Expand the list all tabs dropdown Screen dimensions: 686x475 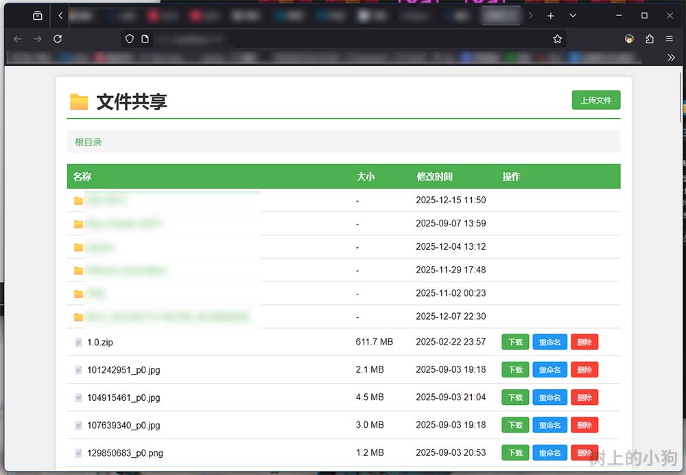tap(573, 15)
